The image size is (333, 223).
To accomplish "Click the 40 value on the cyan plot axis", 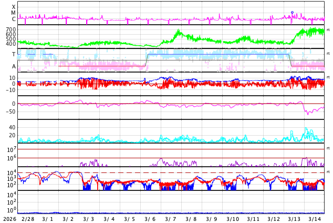I will click(x=12, y=127).
